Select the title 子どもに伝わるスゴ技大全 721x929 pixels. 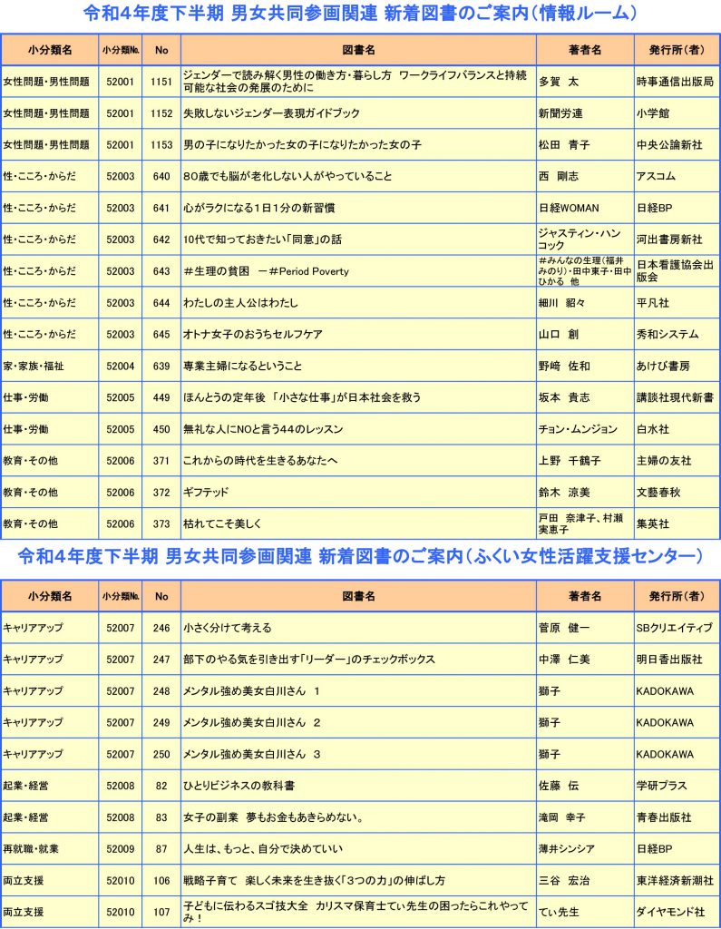246,906
